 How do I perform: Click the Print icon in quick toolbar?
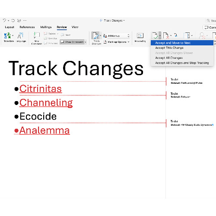(x=19, y=20)
